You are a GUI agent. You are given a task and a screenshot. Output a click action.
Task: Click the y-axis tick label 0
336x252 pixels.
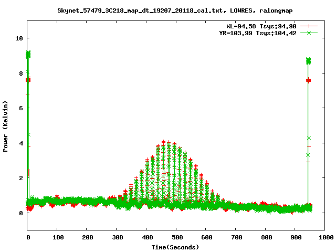[21, 213]
